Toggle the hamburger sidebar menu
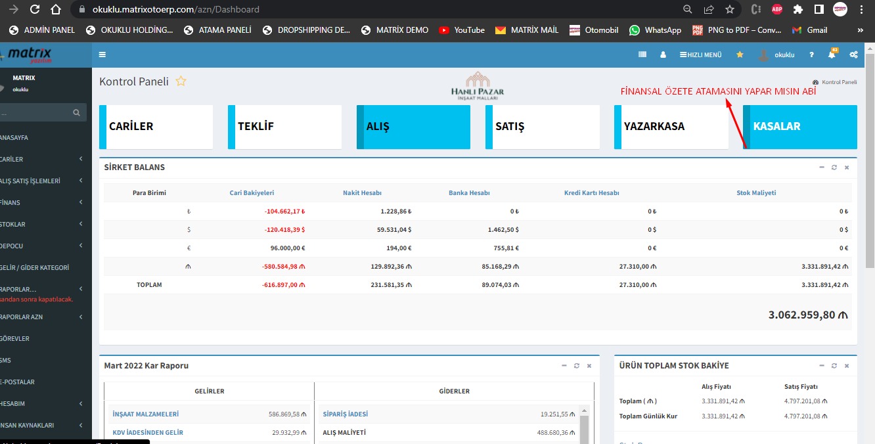875x444 pixels. (x=102, y=55)
